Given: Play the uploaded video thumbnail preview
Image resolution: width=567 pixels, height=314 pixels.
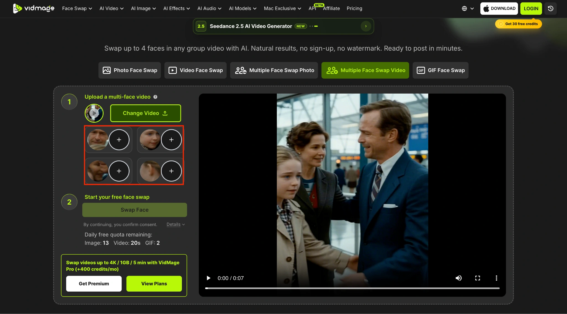Looking at the screenshot, I should click(94, 113).
